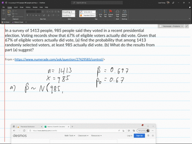Click Desmos Log In link
Screen dimensions: 192x144
(x=130, y=136)
